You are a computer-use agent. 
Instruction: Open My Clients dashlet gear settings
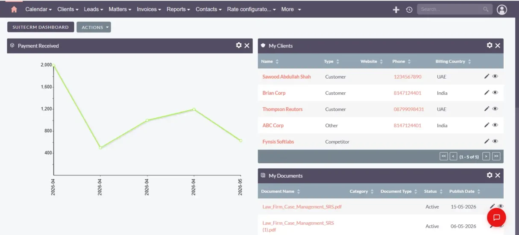click(x=490, y=45)
